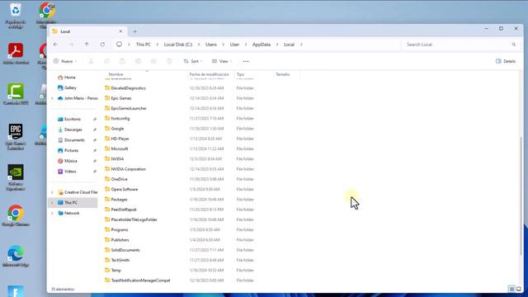Select the Local tab title
This screenshot has height=297, width=528.
pyautogui.click(x=65, y=31)
